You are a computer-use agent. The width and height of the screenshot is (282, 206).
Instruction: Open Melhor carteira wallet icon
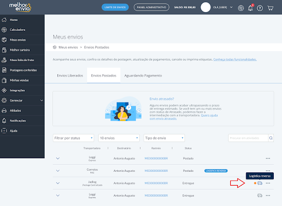tap(4, 50)
